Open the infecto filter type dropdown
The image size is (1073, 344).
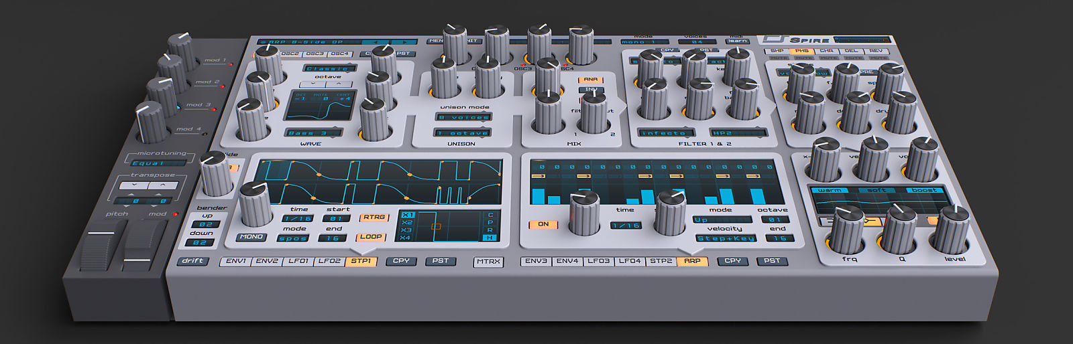(x=665, y=133)
